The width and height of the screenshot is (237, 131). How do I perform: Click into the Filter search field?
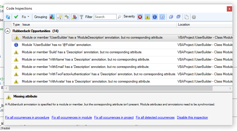pos(105,17)
